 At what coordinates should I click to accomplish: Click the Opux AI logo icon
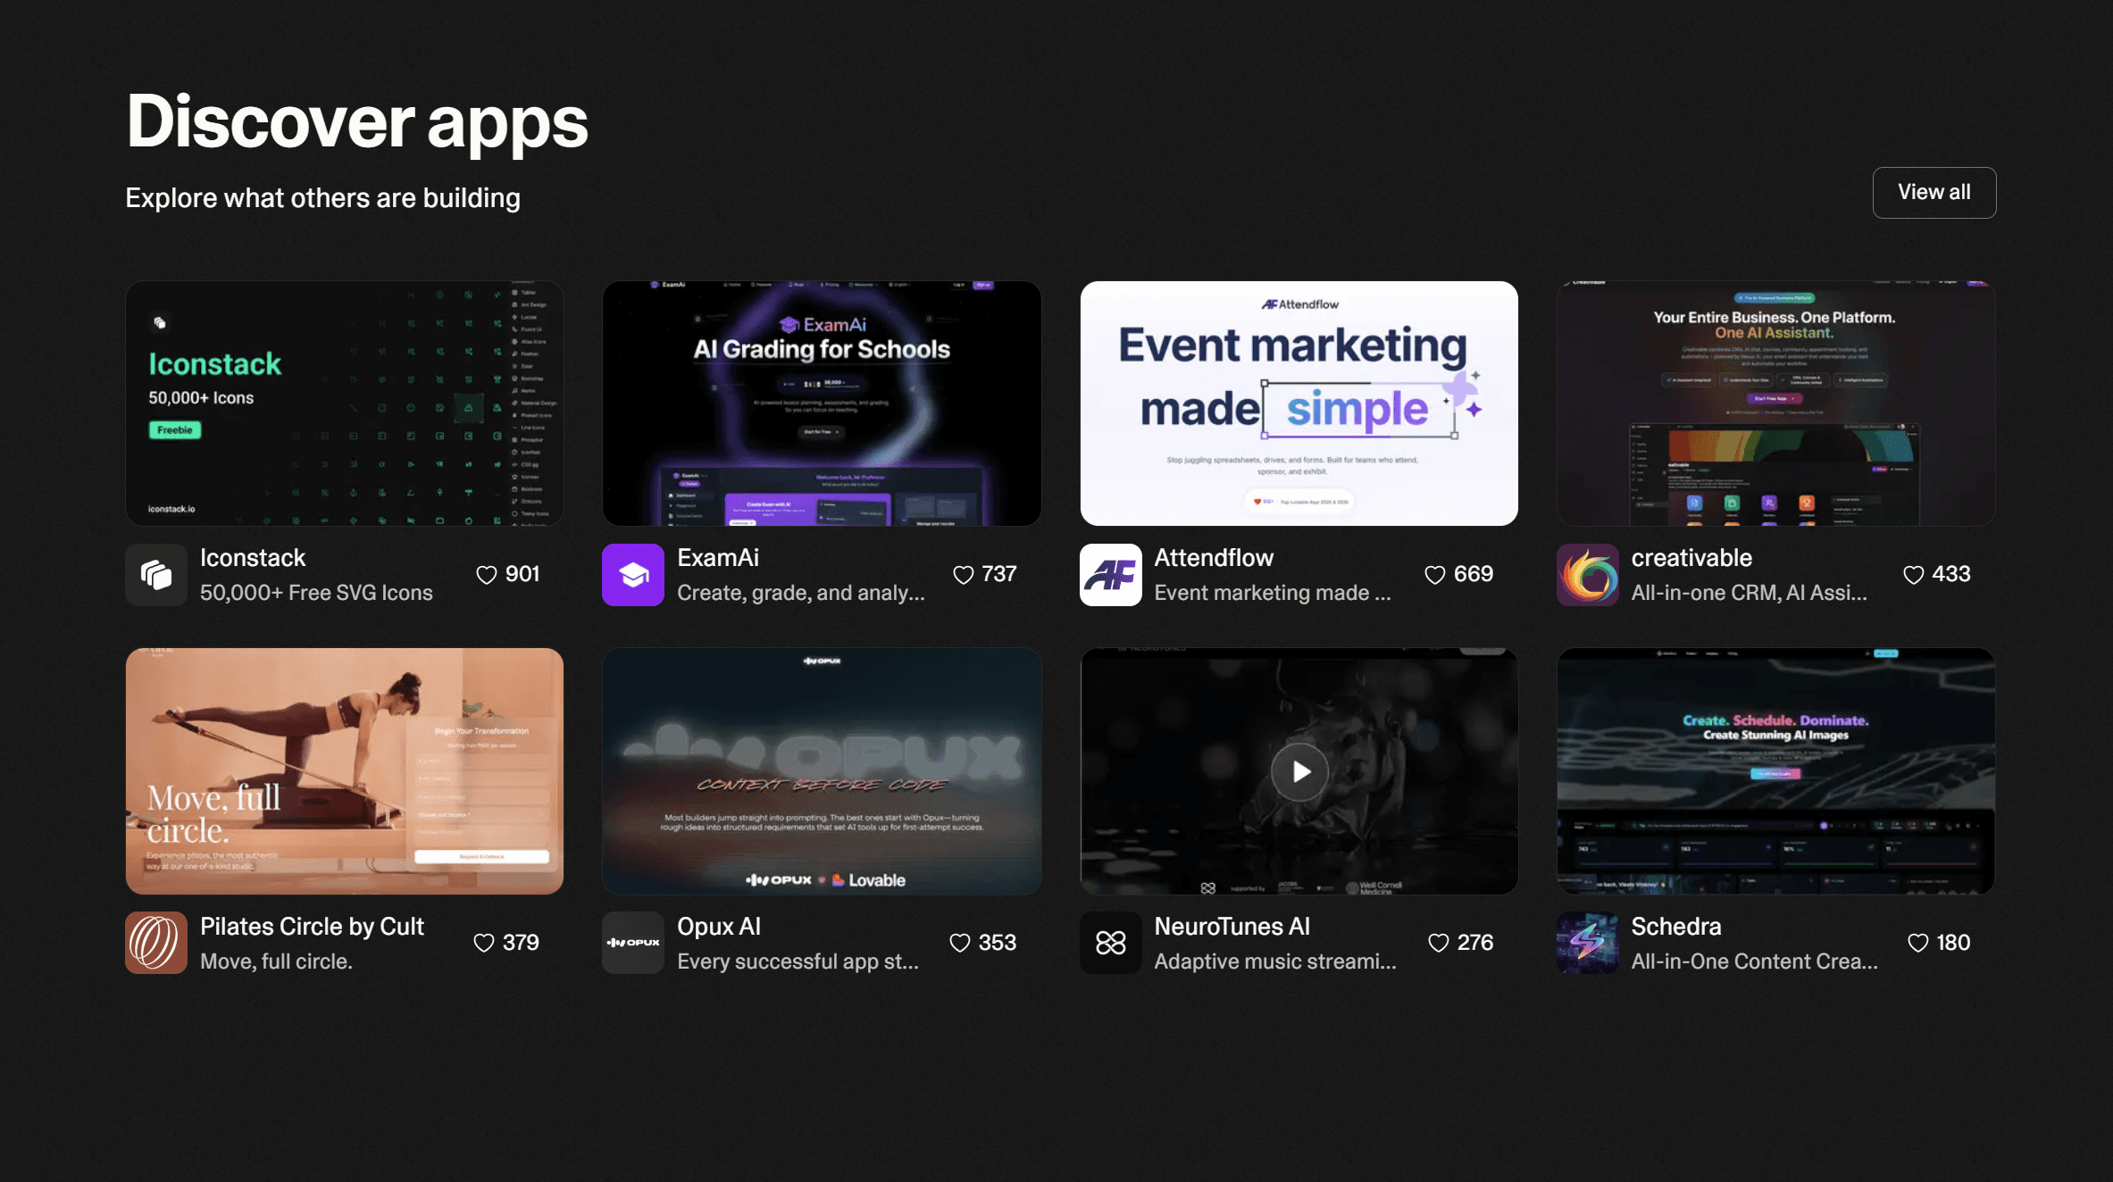[x=633, y=943]
